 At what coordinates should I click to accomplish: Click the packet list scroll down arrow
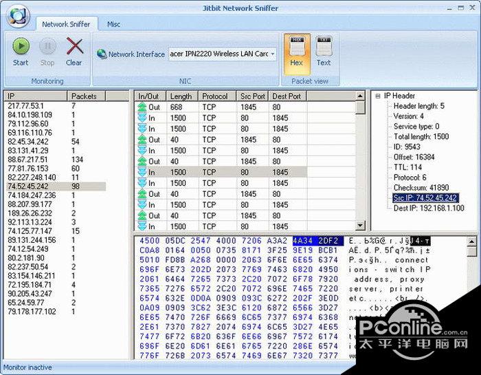(360, 226)
